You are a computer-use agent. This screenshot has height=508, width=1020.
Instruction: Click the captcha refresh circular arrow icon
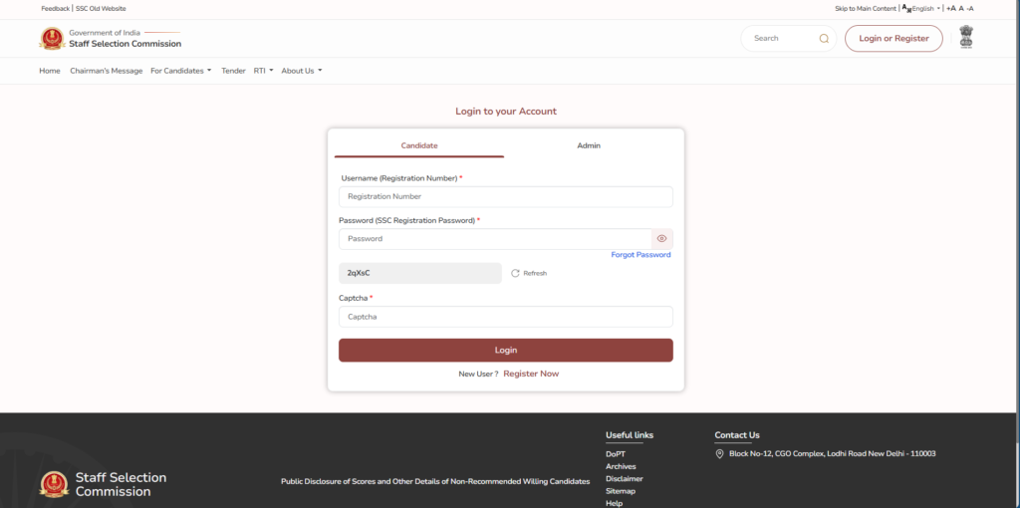pyautogui.click(x=515, y=273)
